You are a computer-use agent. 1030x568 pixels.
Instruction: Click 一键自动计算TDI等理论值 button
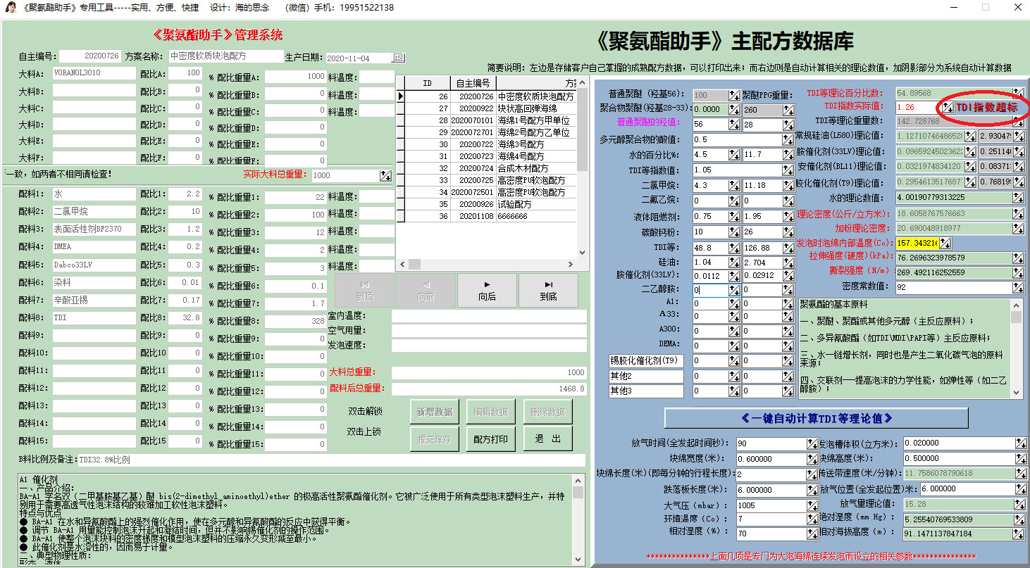(x=816, y=418)
